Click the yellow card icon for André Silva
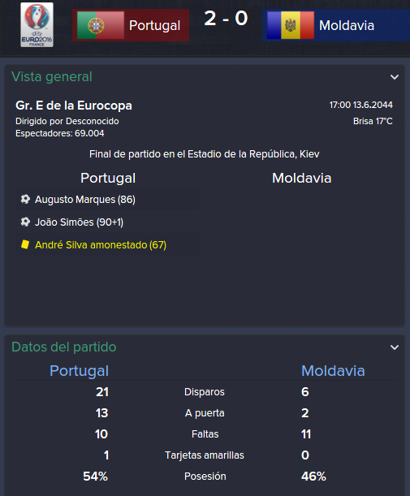 click(x=25, y=244)
